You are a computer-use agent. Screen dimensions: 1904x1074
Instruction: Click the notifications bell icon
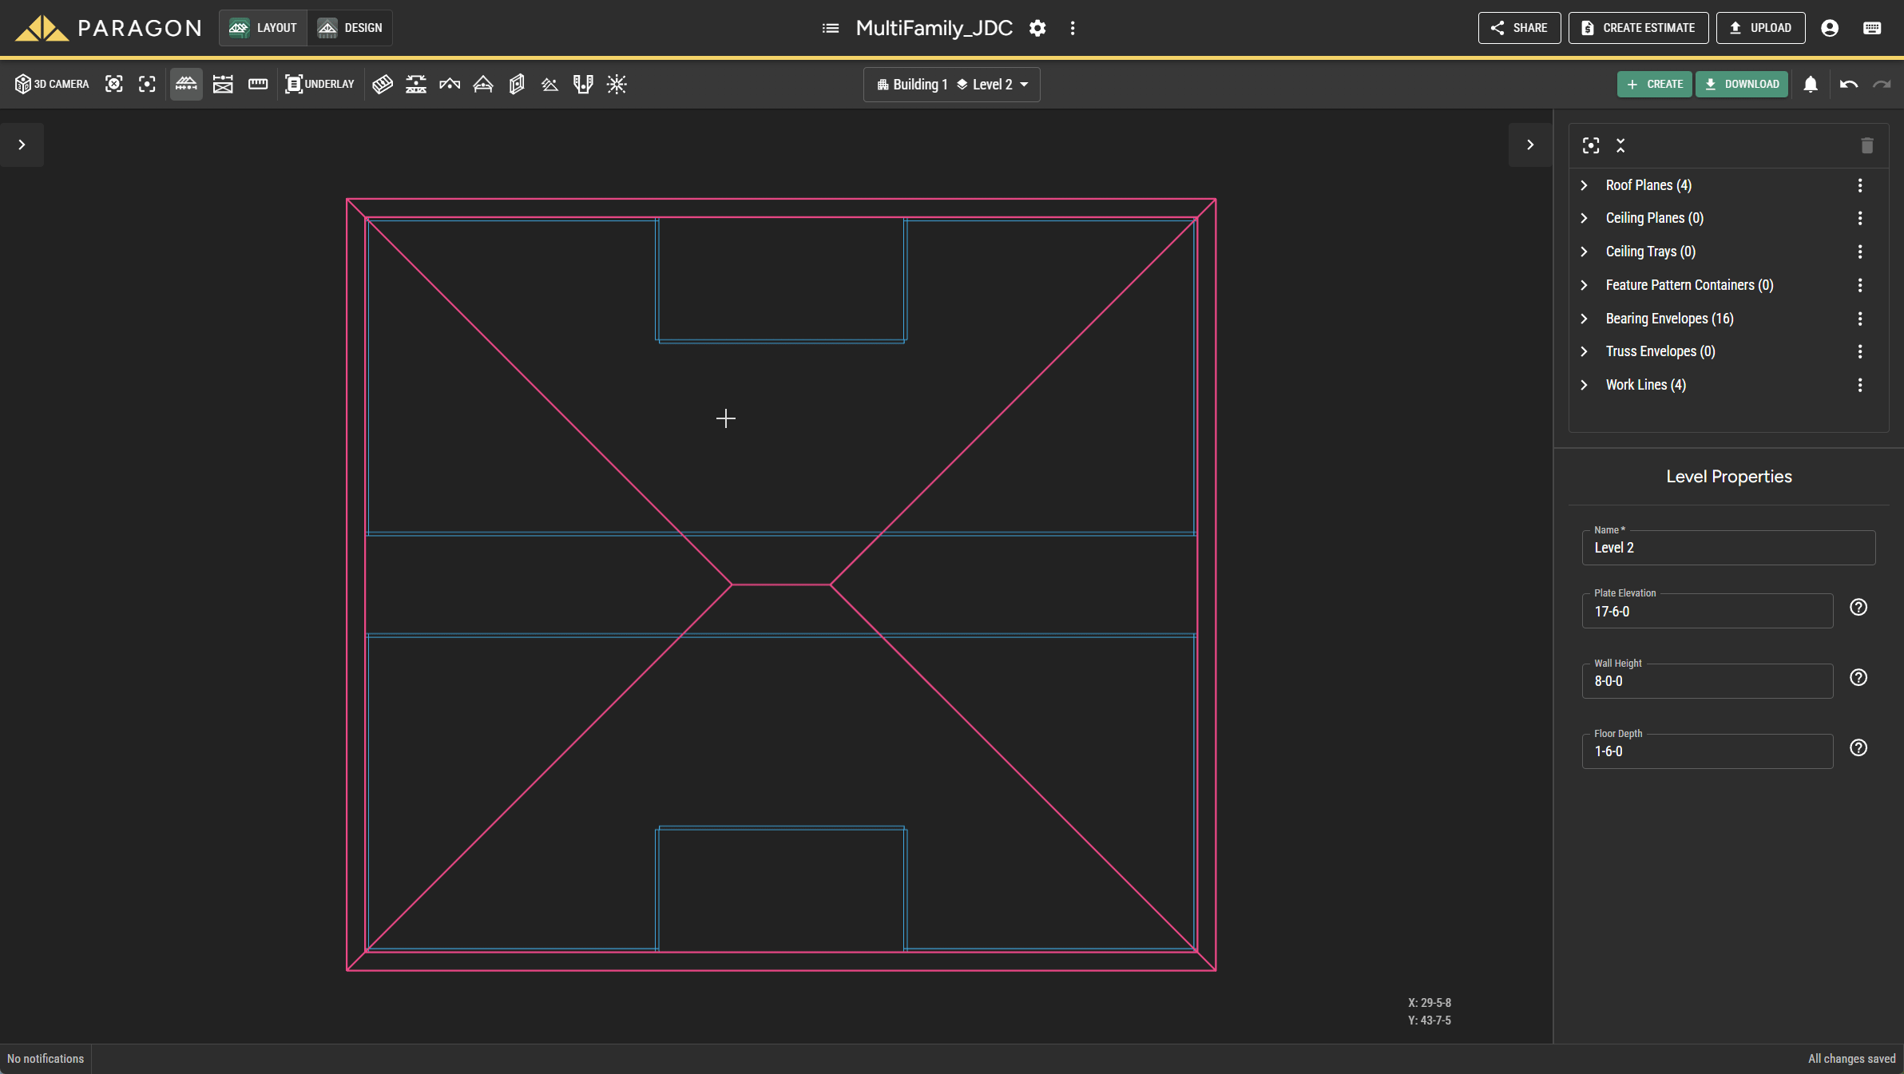pos(1811,84)
